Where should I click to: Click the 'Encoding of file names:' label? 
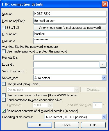click(x=17, y=117)
